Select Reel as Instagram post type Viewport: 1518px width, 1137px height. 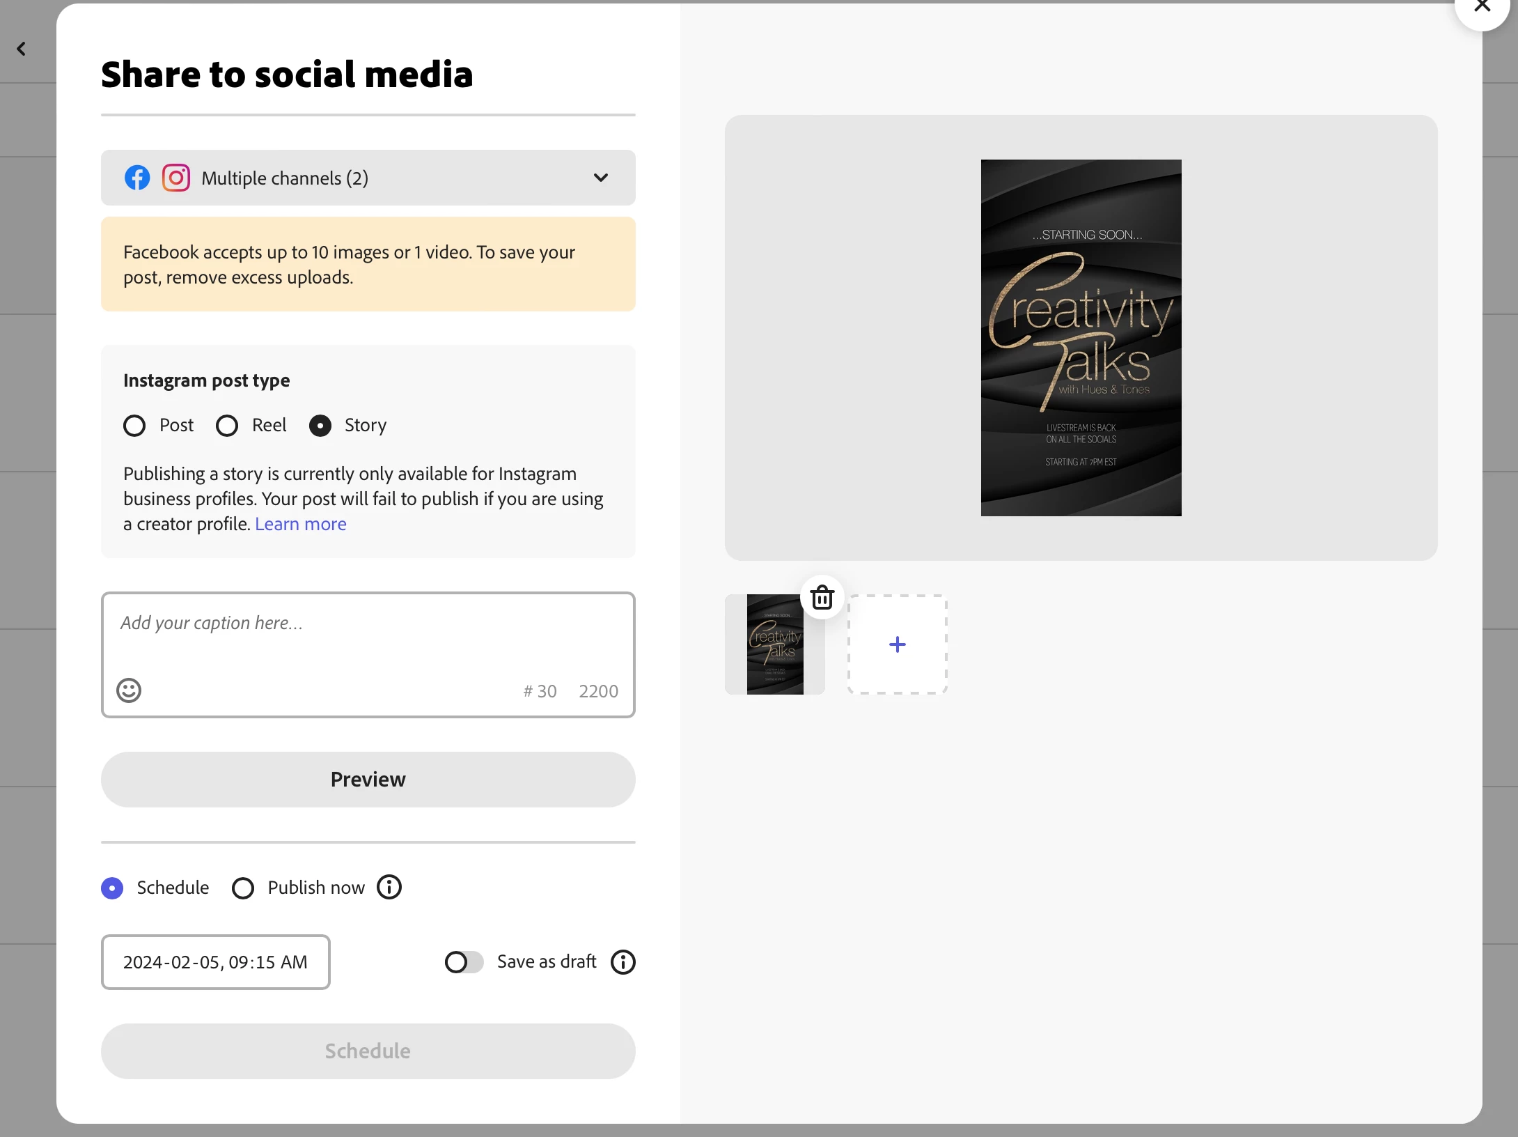click(227, 426)
